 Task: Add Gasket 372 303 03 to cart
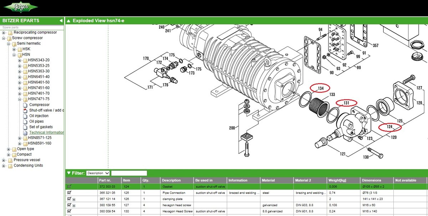point(69,186)
